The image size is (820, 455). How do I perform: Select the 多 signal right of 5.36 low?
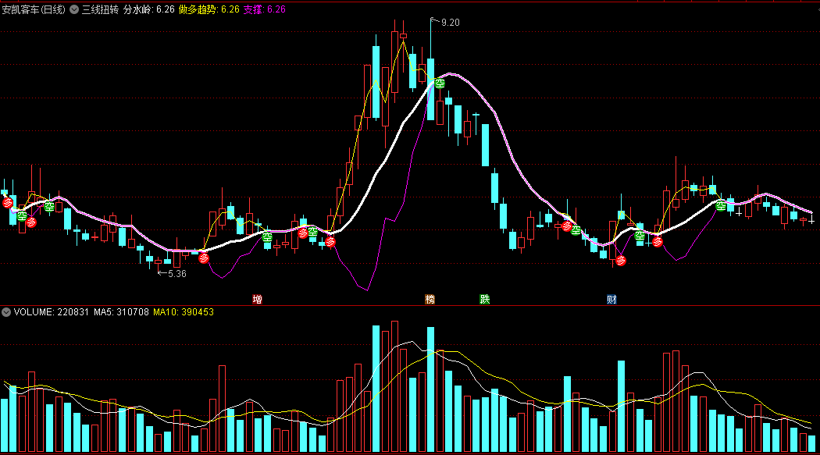tap(204, 258)
